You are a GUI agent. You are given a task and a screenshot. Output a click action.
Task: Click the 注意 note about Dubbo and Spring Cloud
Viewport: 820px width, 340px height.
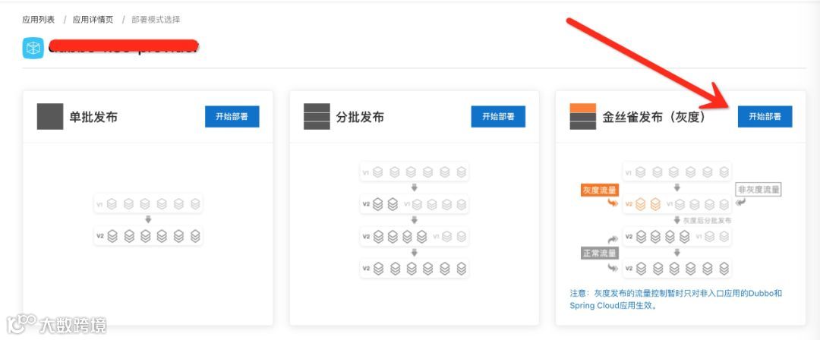pos(676,300)
